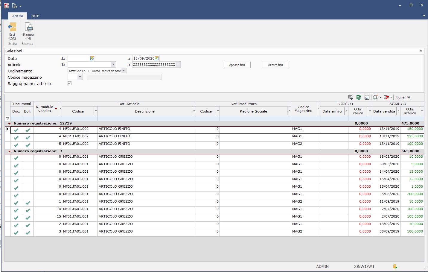Click the Articolo a ZZZZZZ input field
This screenshot has width=428, height=272.
coord(154,64)
